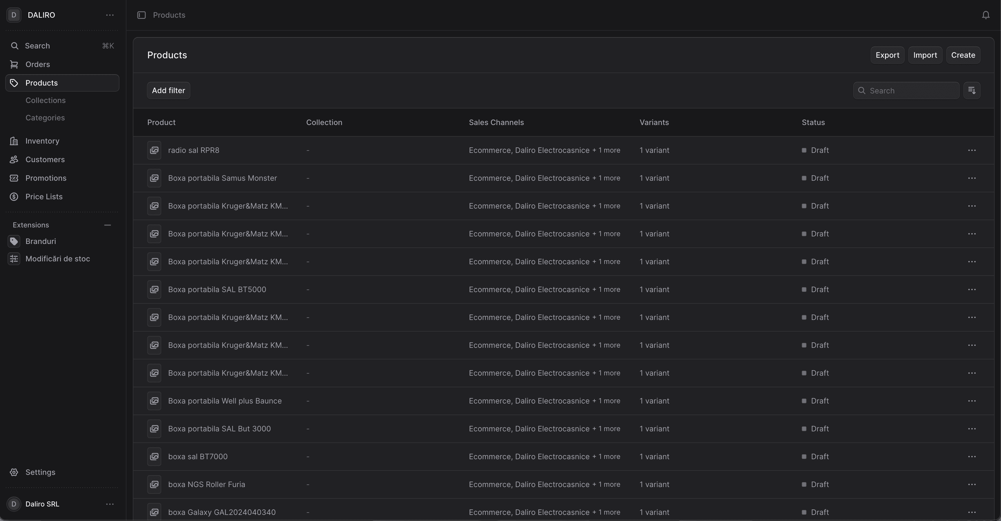Viewport: 1001px width, 521px height.
Task: Click the sort order icon button
Action: 971,91
